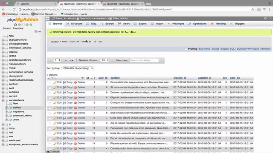Click the red Delete icon for row 13
This screenshot has width=273, height=153.
pos(76,139)
